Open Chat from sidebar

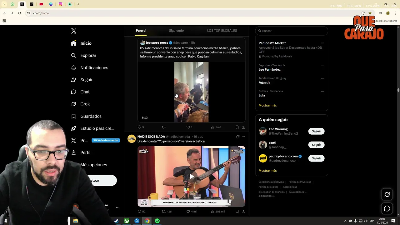pos(80,92)
